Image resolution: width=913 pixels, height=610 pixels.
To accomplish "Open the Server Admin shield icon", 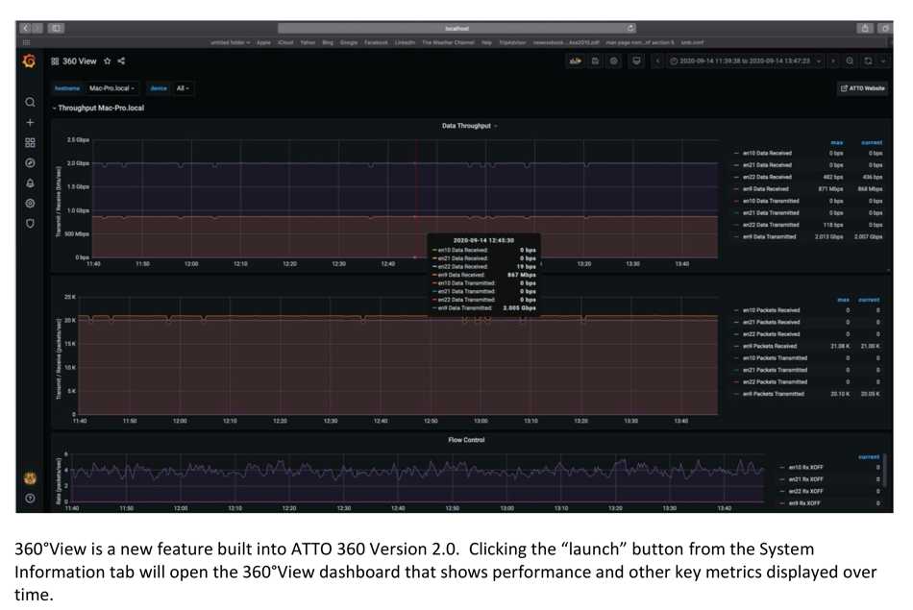I will [x=31, y=224].
